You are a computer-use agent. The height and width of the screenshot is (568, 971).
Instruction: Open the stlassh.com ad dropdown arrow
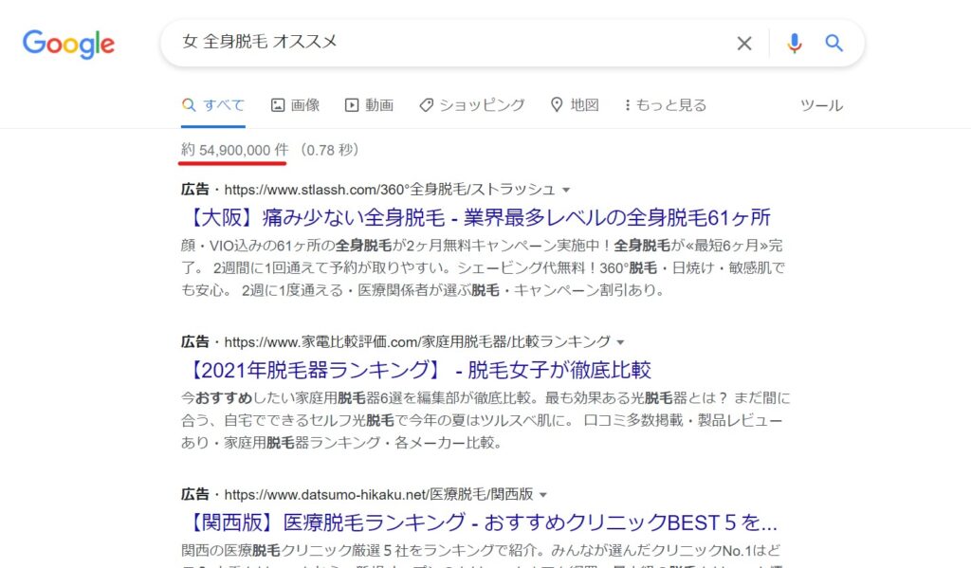point(566,190)
